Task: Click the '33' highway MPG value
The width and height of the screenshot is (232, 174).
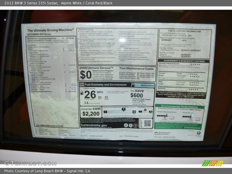Action: tap(106, 97)
